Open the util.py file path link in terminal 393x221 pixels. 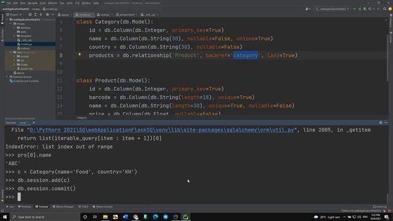pyautogui.click(x=161, y=130)
